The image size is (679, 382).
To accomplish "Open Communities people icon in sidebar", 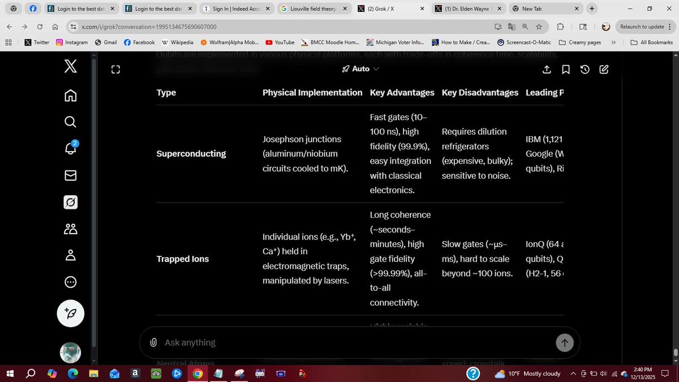I will coord(70,229).
